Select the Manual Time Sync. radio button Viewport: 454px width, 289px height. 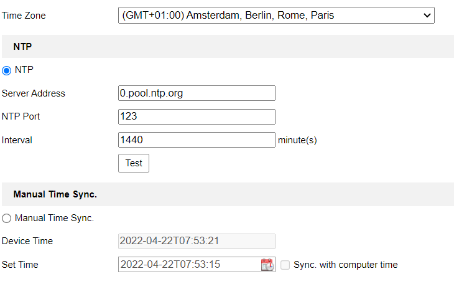tap(7, 218)
